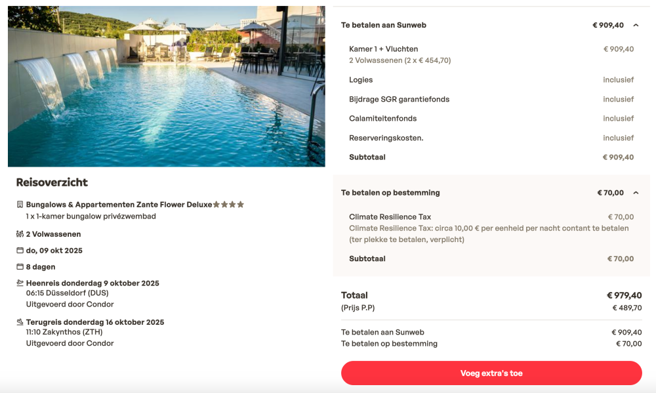The width and height of the screenshot is (656, 393).
Task: Click the Climate Resilience Tax label
Action: (x=390, y=217)
